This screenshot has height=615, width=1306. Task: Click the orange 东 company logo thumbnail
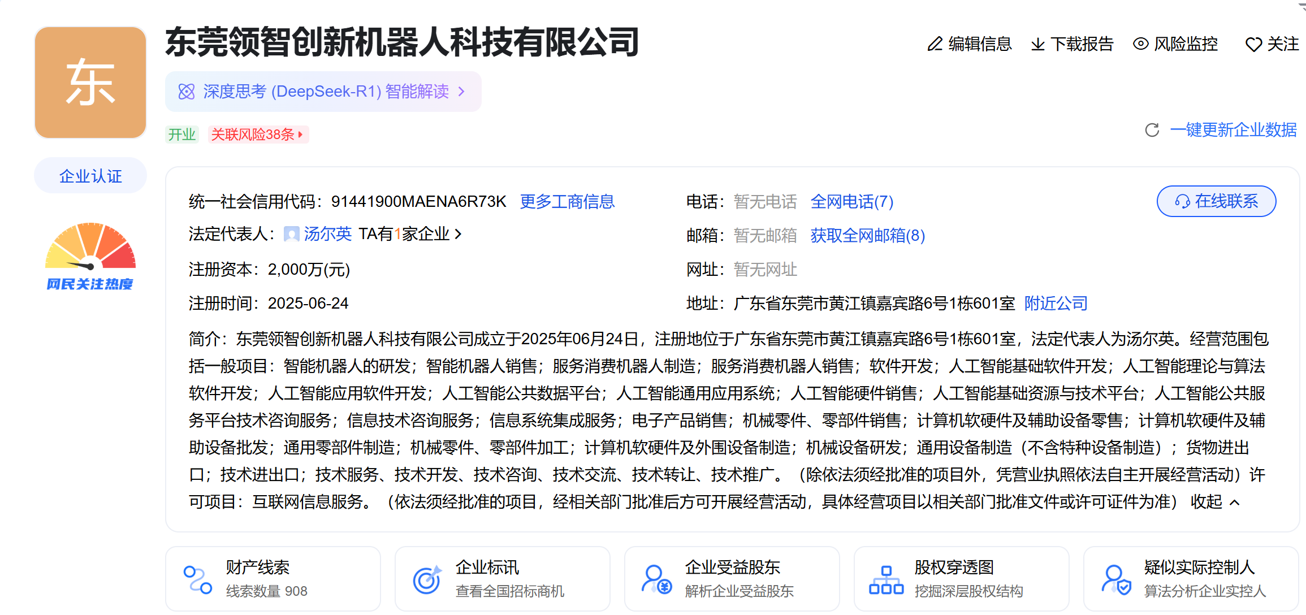point(90,83)
